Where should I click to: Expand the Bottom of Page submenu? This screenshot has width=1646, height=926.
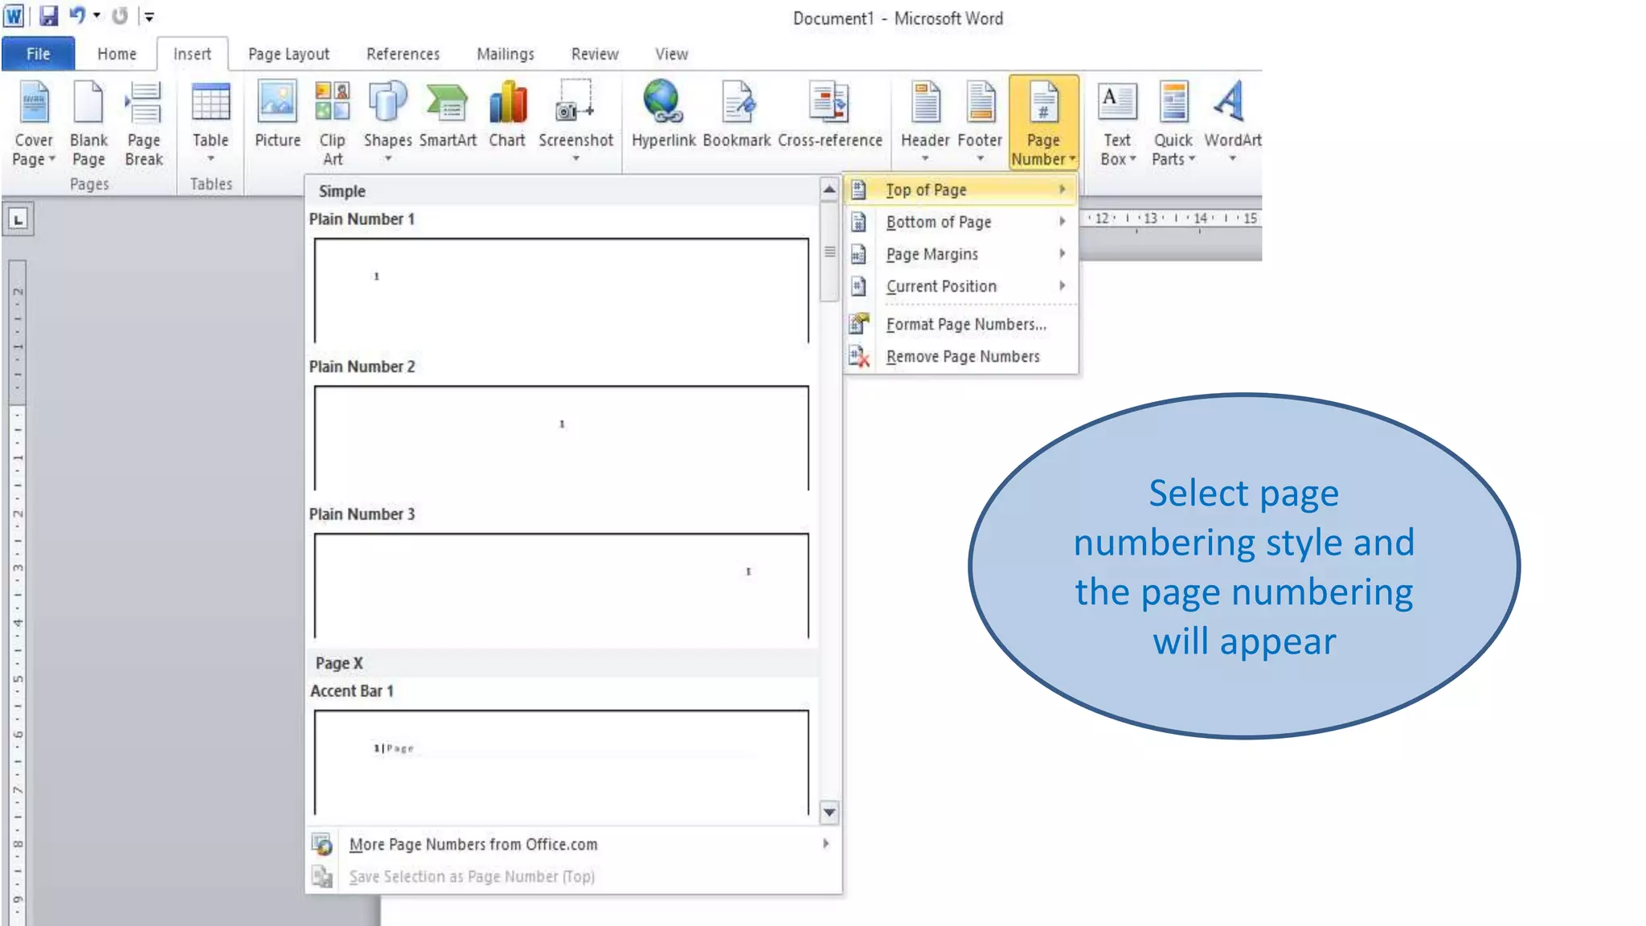(960, 222)
